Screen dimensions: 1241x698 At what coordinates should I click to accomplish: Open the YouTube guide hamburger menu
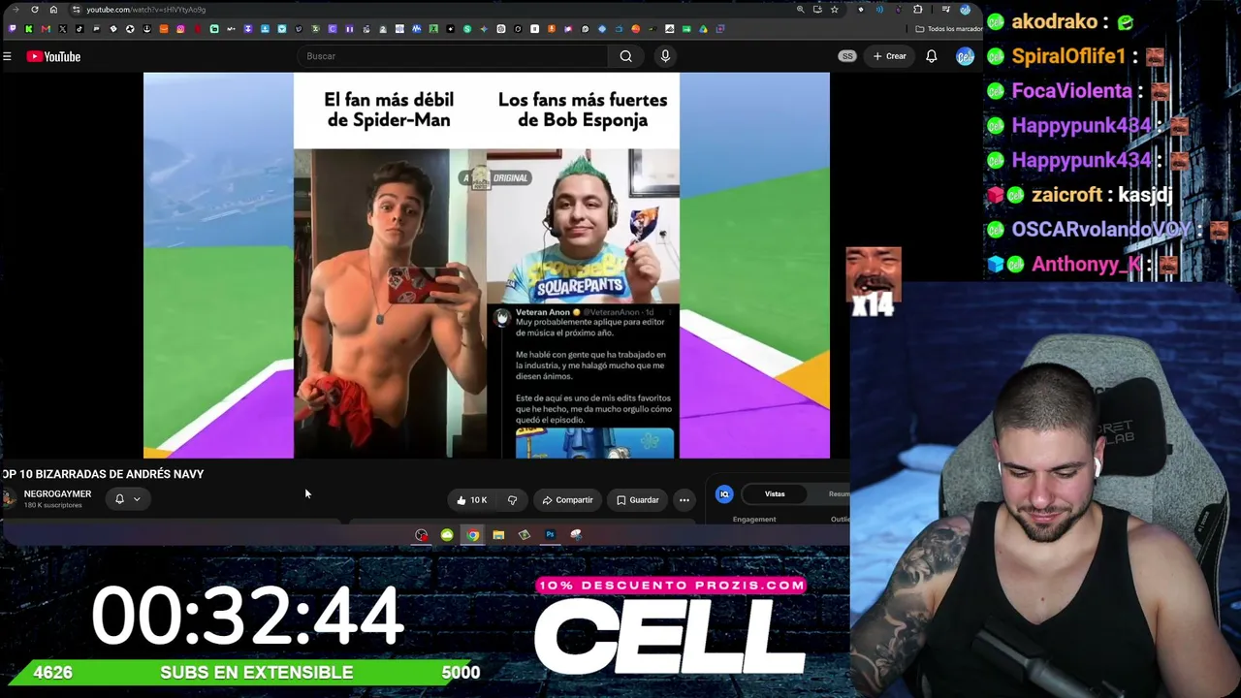tap(7, 56)
